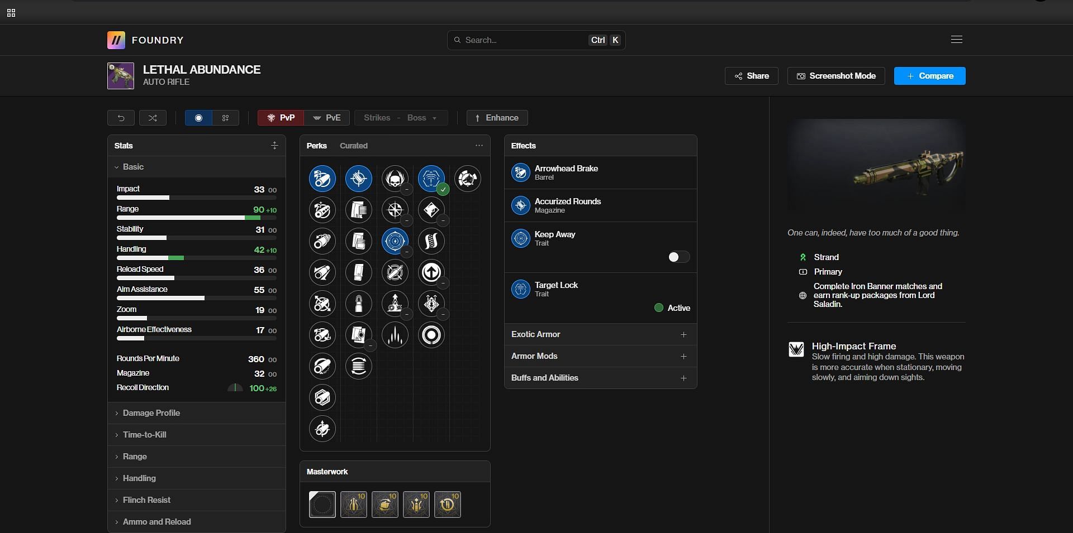Select the circular arrows rounds magazine perk
The image size is (1073, 533).
click(x=359, y=366)
